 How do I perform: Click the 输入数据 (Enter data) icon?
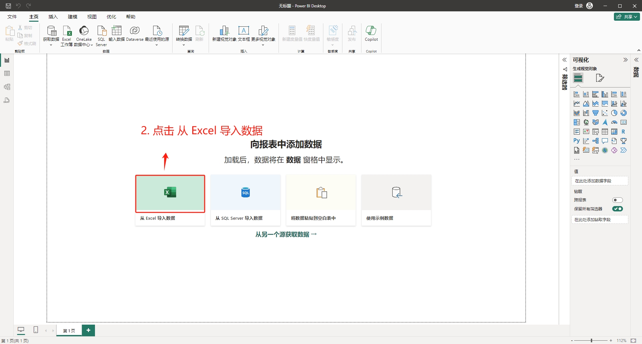(117, 33)
